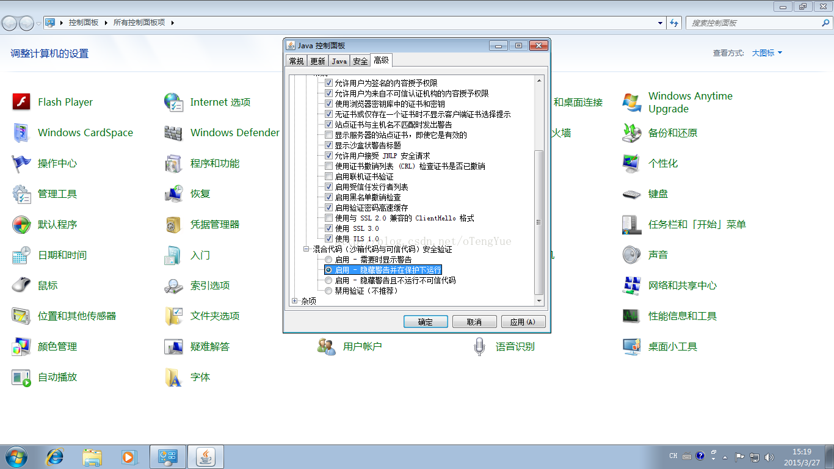Viewport: 834px width, 469px height.
Task: Select 启用 - 隐藏警告且不运行不可信代码 radio
Action: (x=329, y=280)
